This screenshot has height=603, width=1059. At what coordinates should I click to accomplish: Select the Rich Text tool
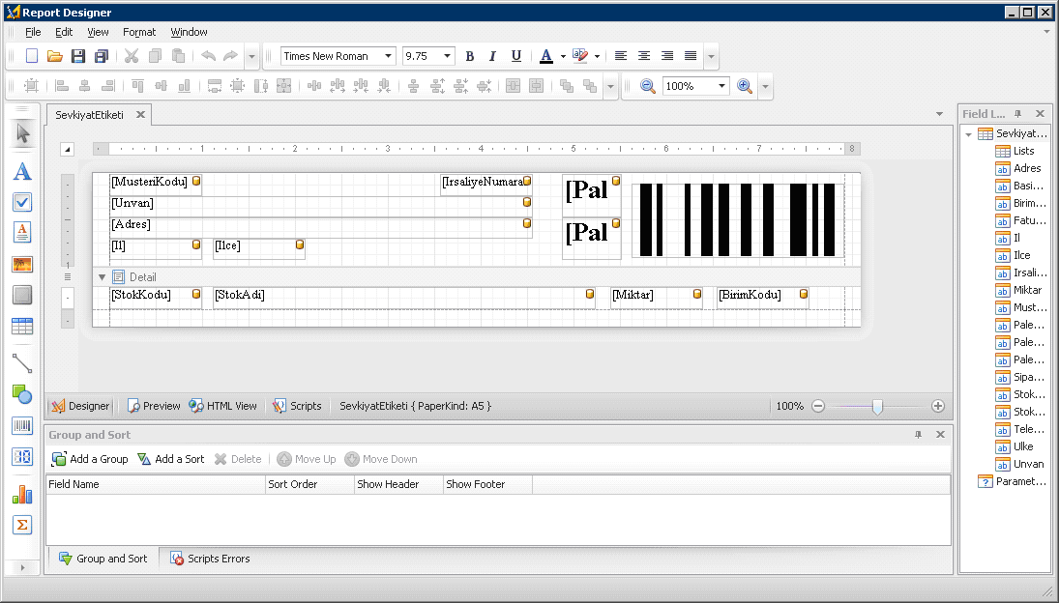point(22,232)
